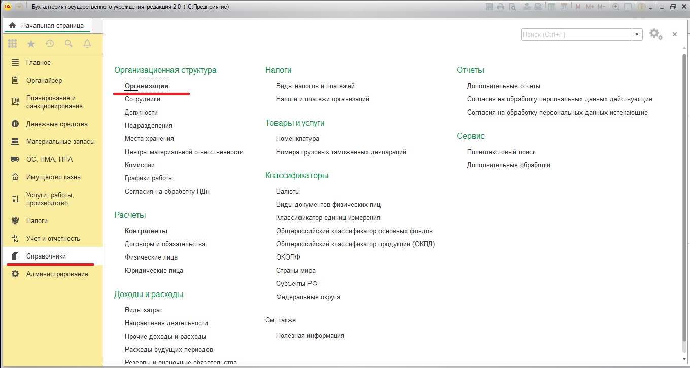Open the calendar icon in title bar
The image size is (690, 368).
[564, 7]
